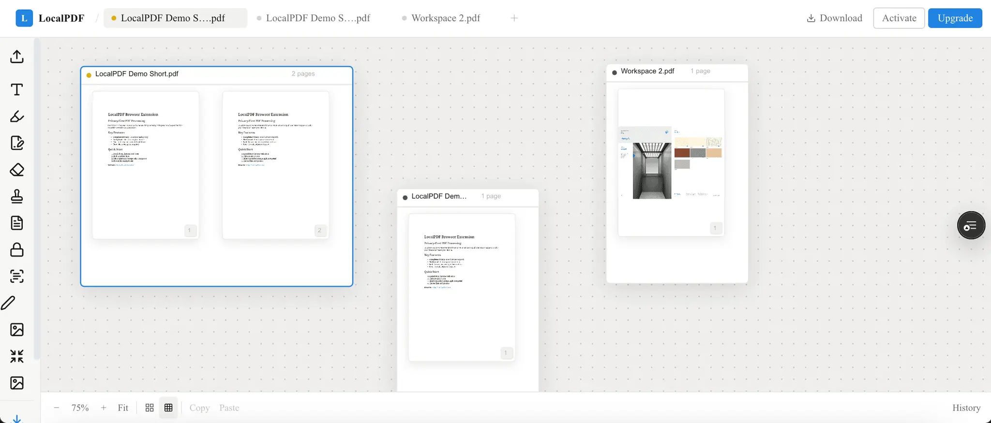Click the compress arrows icon

point(17,356)
